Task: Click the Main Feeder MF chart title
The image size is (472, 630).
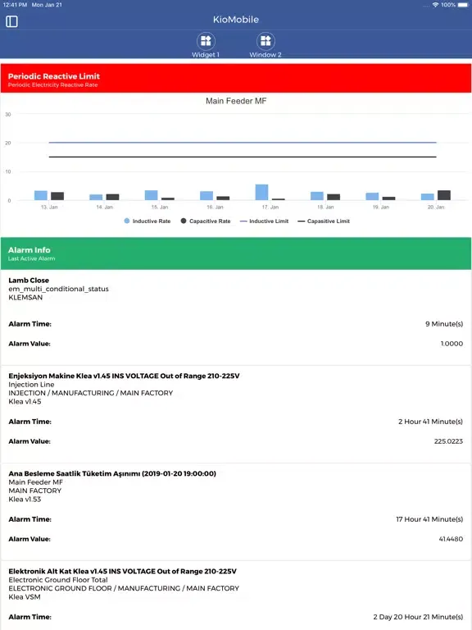Action: [236, 101]
